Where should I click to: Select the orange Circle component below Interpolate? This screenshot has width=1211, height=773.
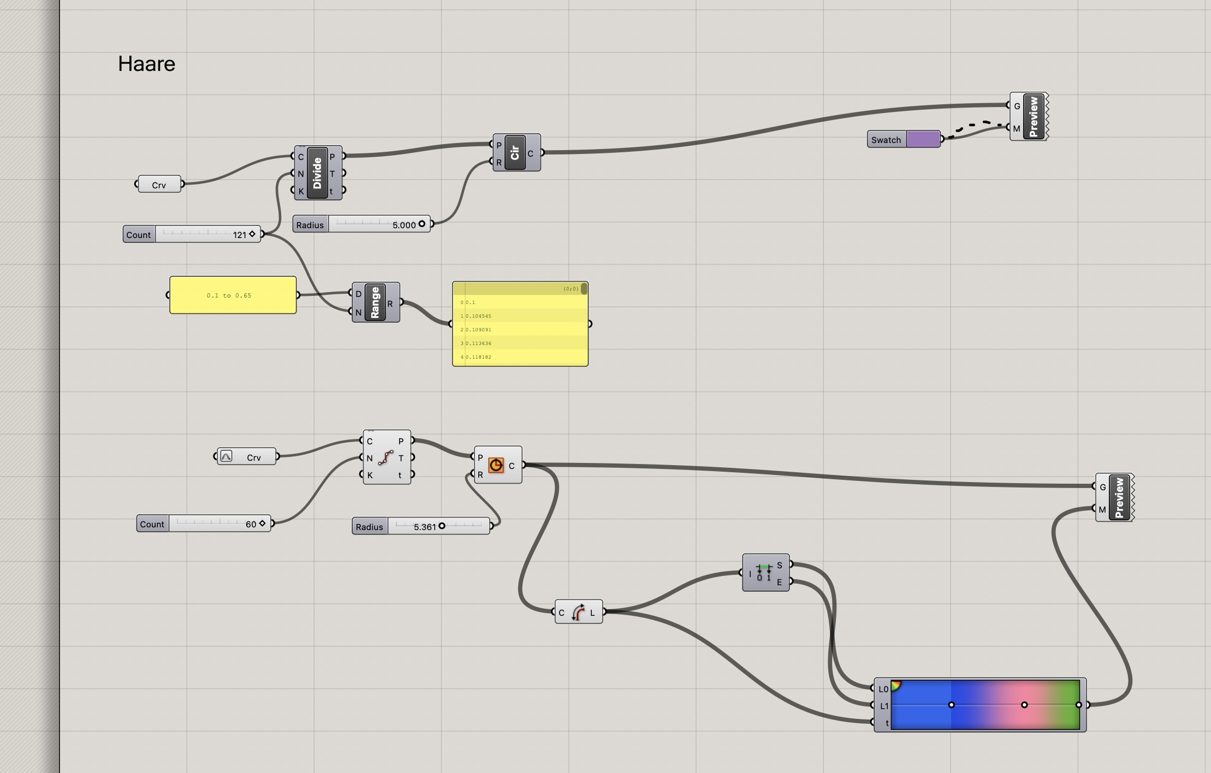click(496, 465)
